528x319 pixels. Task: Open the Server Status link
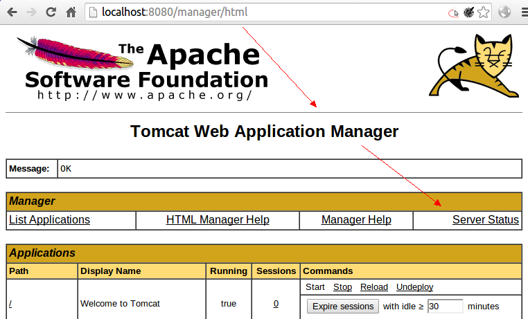point(486,219)
